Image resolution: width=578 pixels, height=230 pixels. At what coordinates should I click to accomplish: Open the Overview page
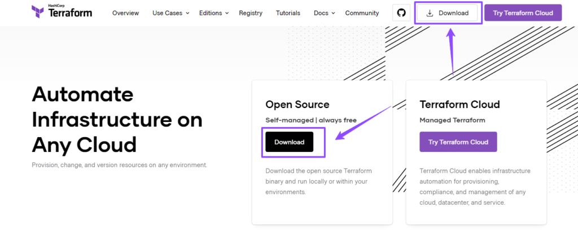126,13
